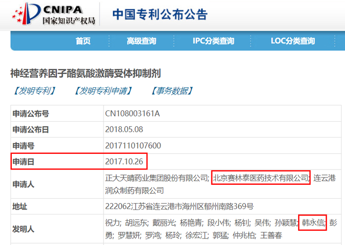Screen dimensions: 345x245
Task: Click the 申请人 label cell
Action: click(x=57, y=184)
